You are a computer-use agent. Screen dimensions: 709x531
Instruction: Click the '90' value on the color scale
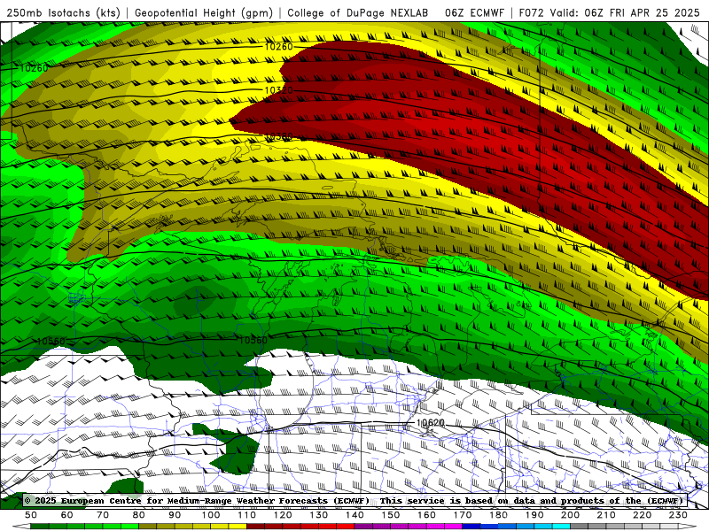click(175, 515)
